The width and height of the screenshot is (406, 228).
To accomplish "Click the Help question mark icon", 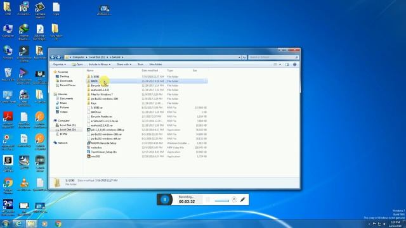I will (x=294, y=65).
